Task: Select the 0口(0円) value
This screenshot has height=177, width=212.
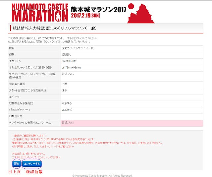Action: point(67,110)
